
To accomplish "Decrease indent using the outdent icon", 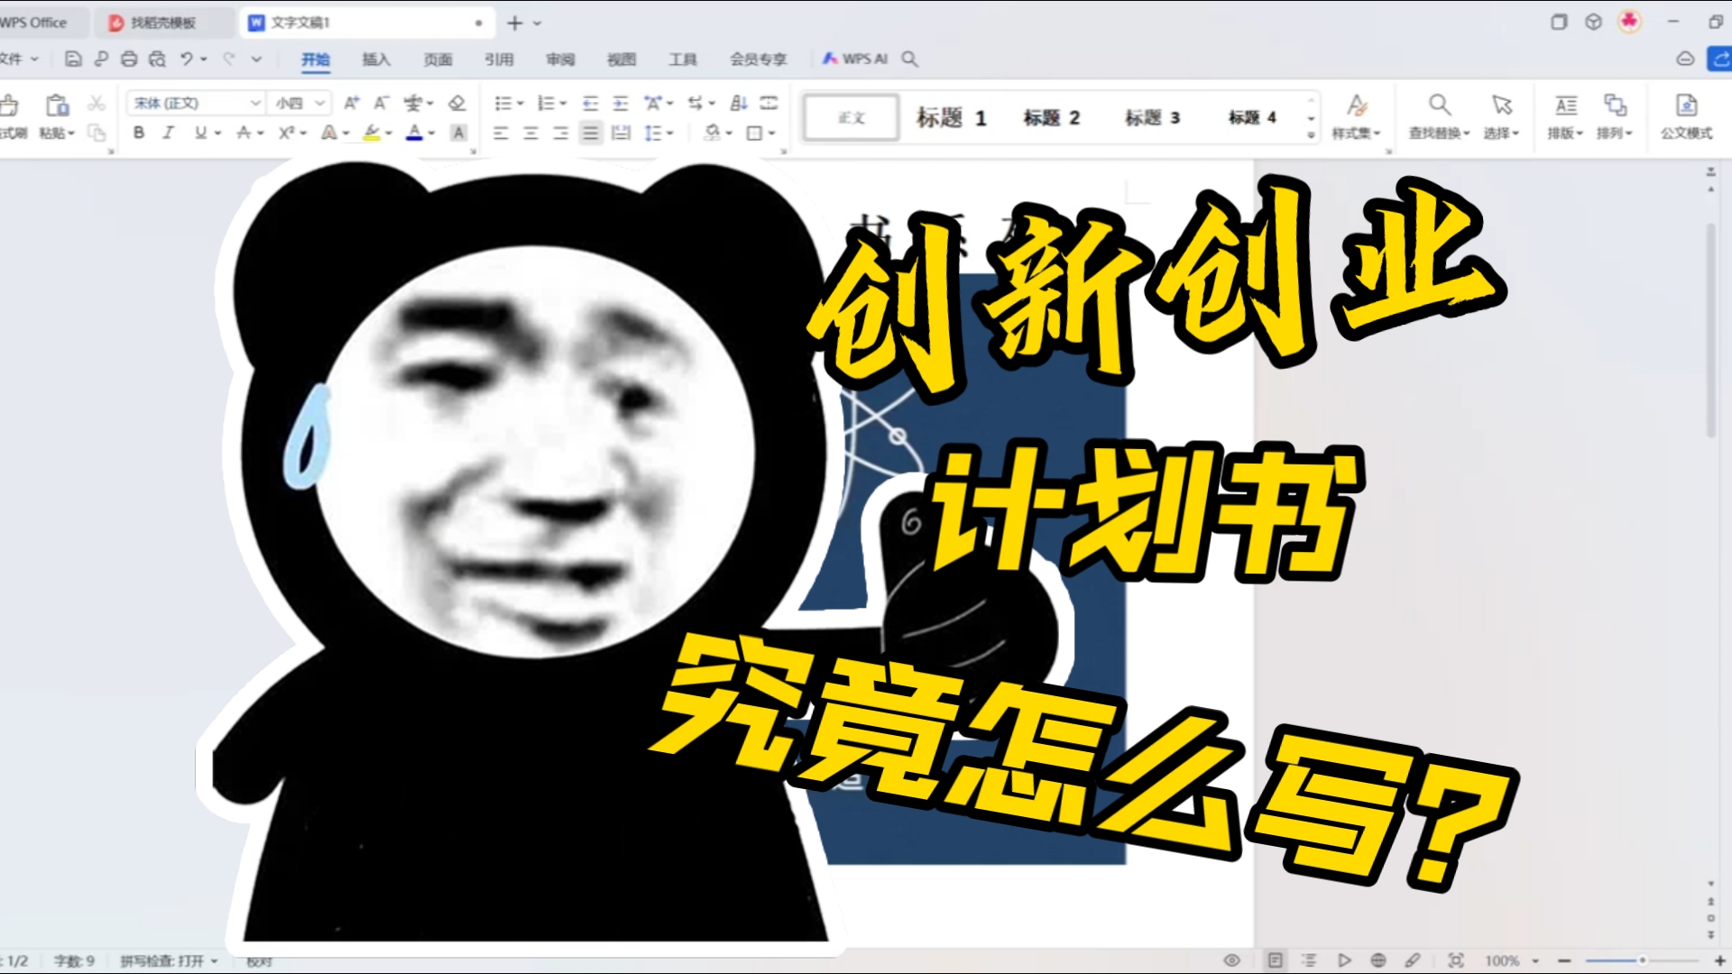I will (x=590, y=104).
